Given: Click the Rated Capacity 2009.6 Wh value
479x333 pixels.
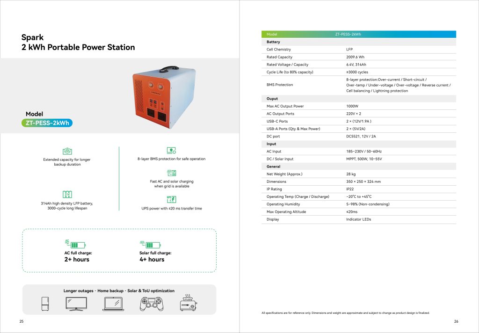Looking at the screenshot, I should [355, 57].
